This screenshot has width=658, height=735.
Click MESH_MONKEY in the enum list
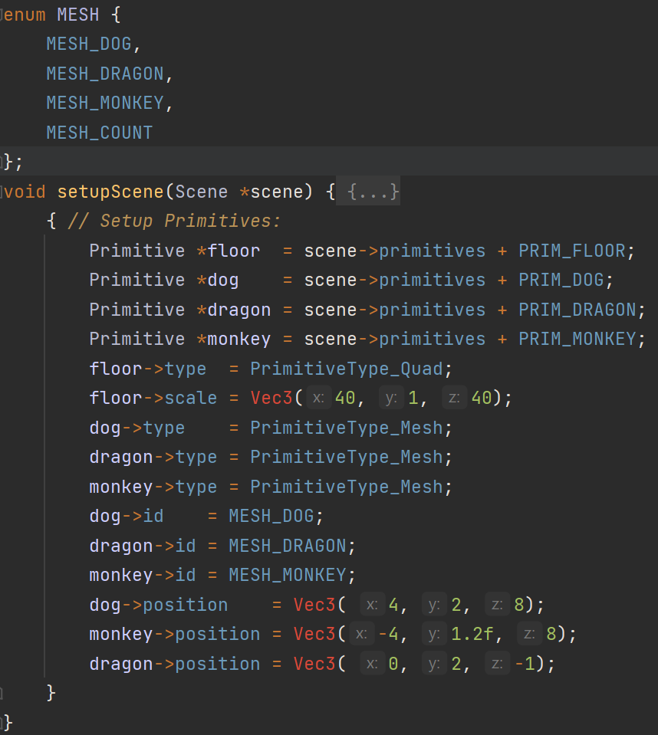click(104, 103)
